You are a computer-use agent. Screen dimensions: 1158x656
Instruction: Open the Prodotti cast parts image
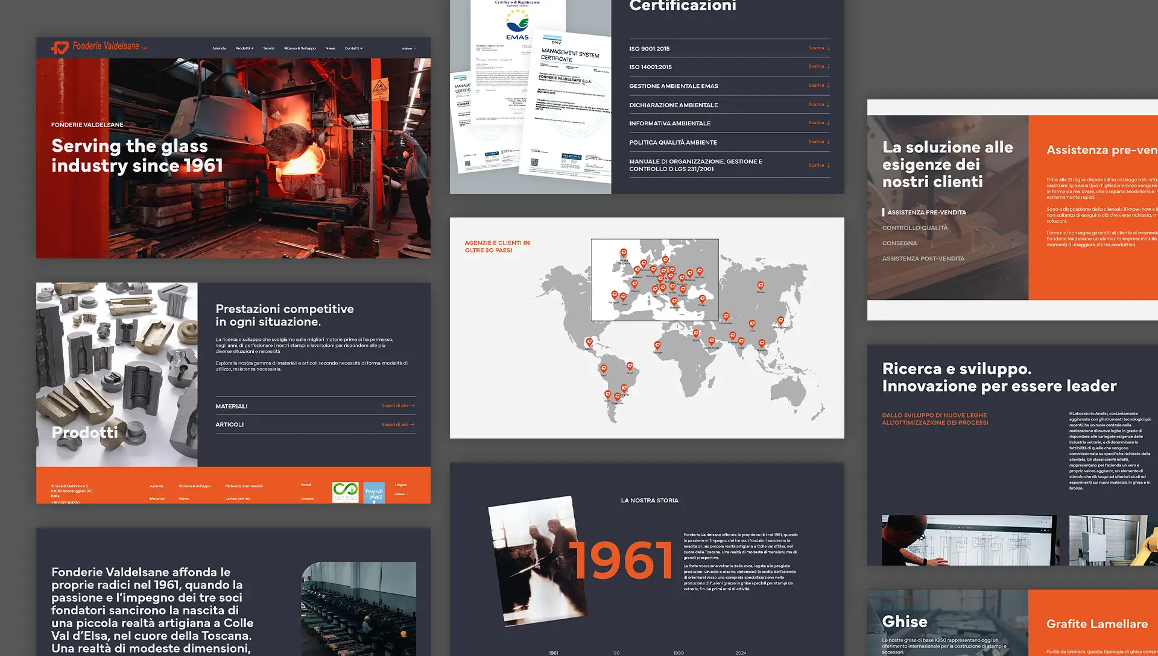[117, 375]
